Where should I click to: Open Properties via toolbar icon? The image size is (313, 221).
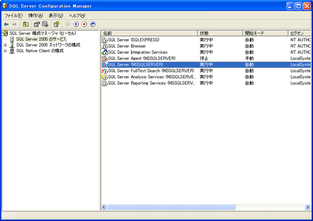tap(37, 25)
